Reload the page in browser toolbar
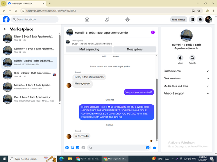Screen dimensions: 217x162 tap(16, 11)
